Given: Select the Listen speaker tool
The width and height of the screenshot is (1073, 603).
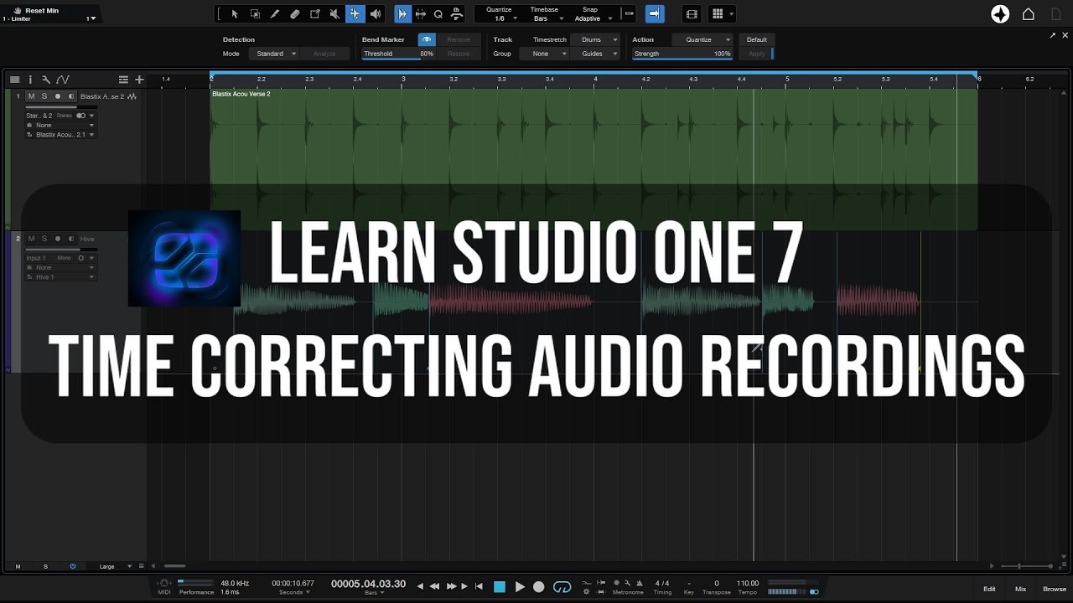Looking at the screenshot, I should [376, 14].
